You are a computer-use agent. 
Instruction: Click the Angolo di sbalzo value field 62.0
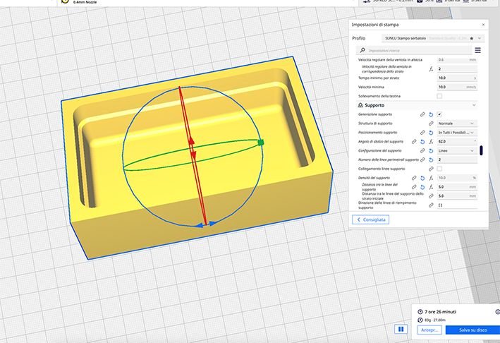pyautogui.click(x=457, y=141)
